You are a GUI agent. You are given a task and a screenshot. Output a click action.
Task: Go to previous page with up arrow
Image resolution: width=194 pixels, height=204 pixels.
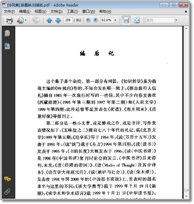tap(49, 20)
